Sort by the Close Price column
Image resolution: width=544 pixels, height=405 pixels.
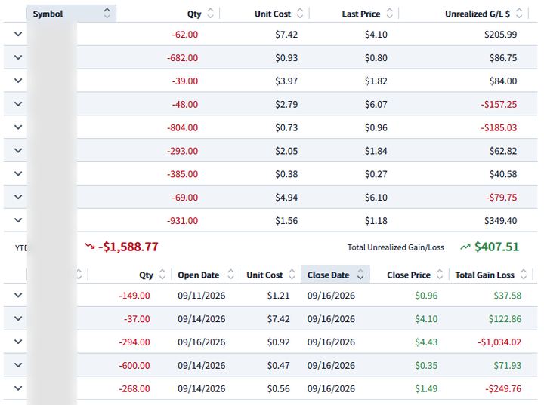(x=409, y=275)
